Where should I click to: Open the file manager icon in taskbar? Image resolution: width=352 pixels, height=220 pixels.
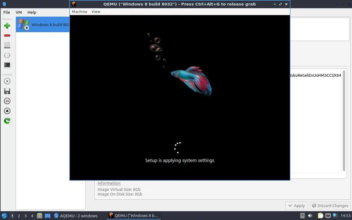click(40, 216)
